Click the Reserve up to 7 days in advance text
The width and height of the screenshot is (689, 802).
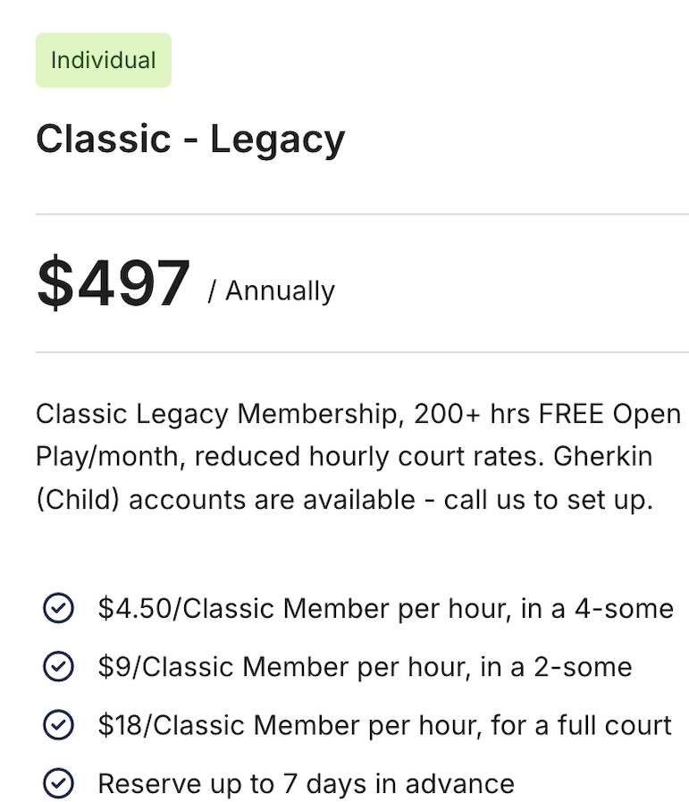pyautogui.click(x=306, y=783)
